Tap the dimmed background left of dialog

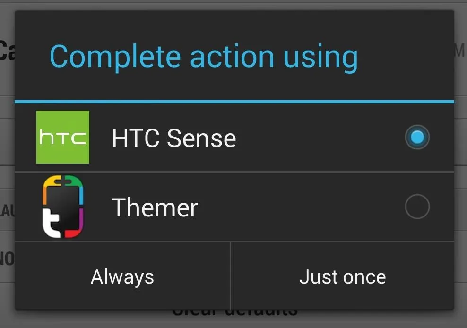[x=7, y=164]
